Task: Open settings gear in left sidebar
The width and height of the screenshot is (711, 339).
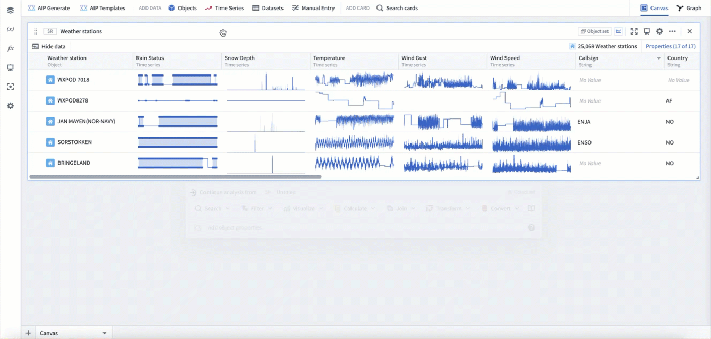Action: (10, 106)
